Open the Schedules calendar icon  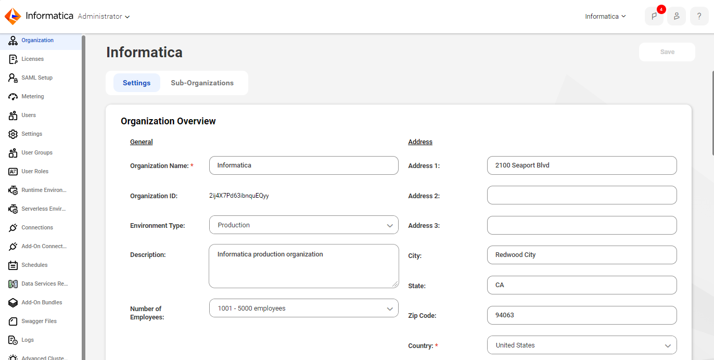(x=13, y=265)
